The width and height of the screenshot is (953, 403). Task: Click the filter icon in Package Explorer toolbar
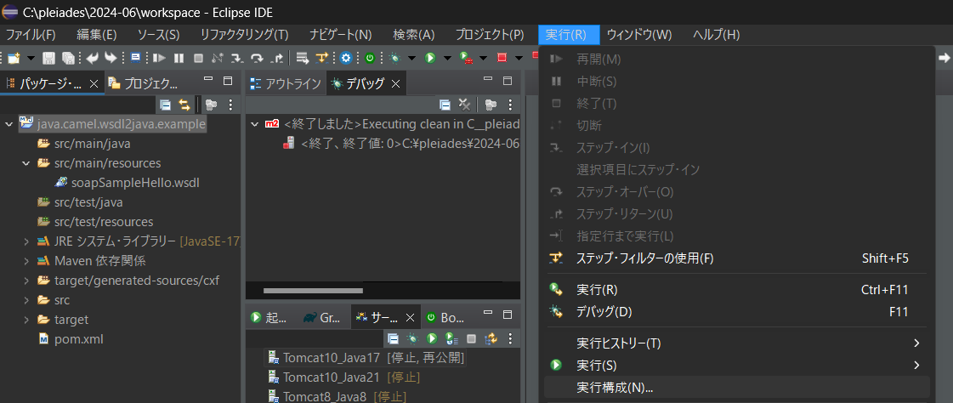click(x=211, y=105)
